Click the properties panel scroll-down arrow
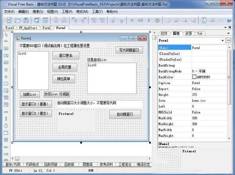The height and width of the screenshot is (175, 235). click(229, 138)
